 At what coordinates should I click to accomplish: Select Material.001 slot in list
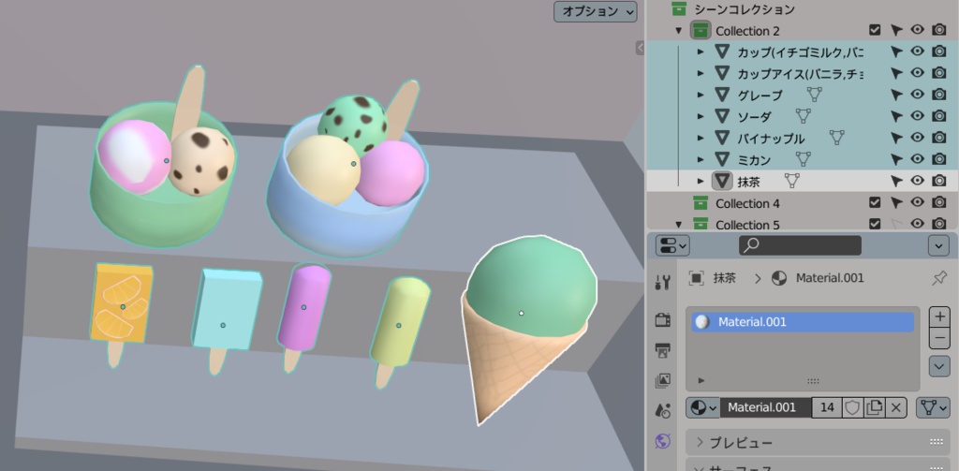click(x=803, y=322)
